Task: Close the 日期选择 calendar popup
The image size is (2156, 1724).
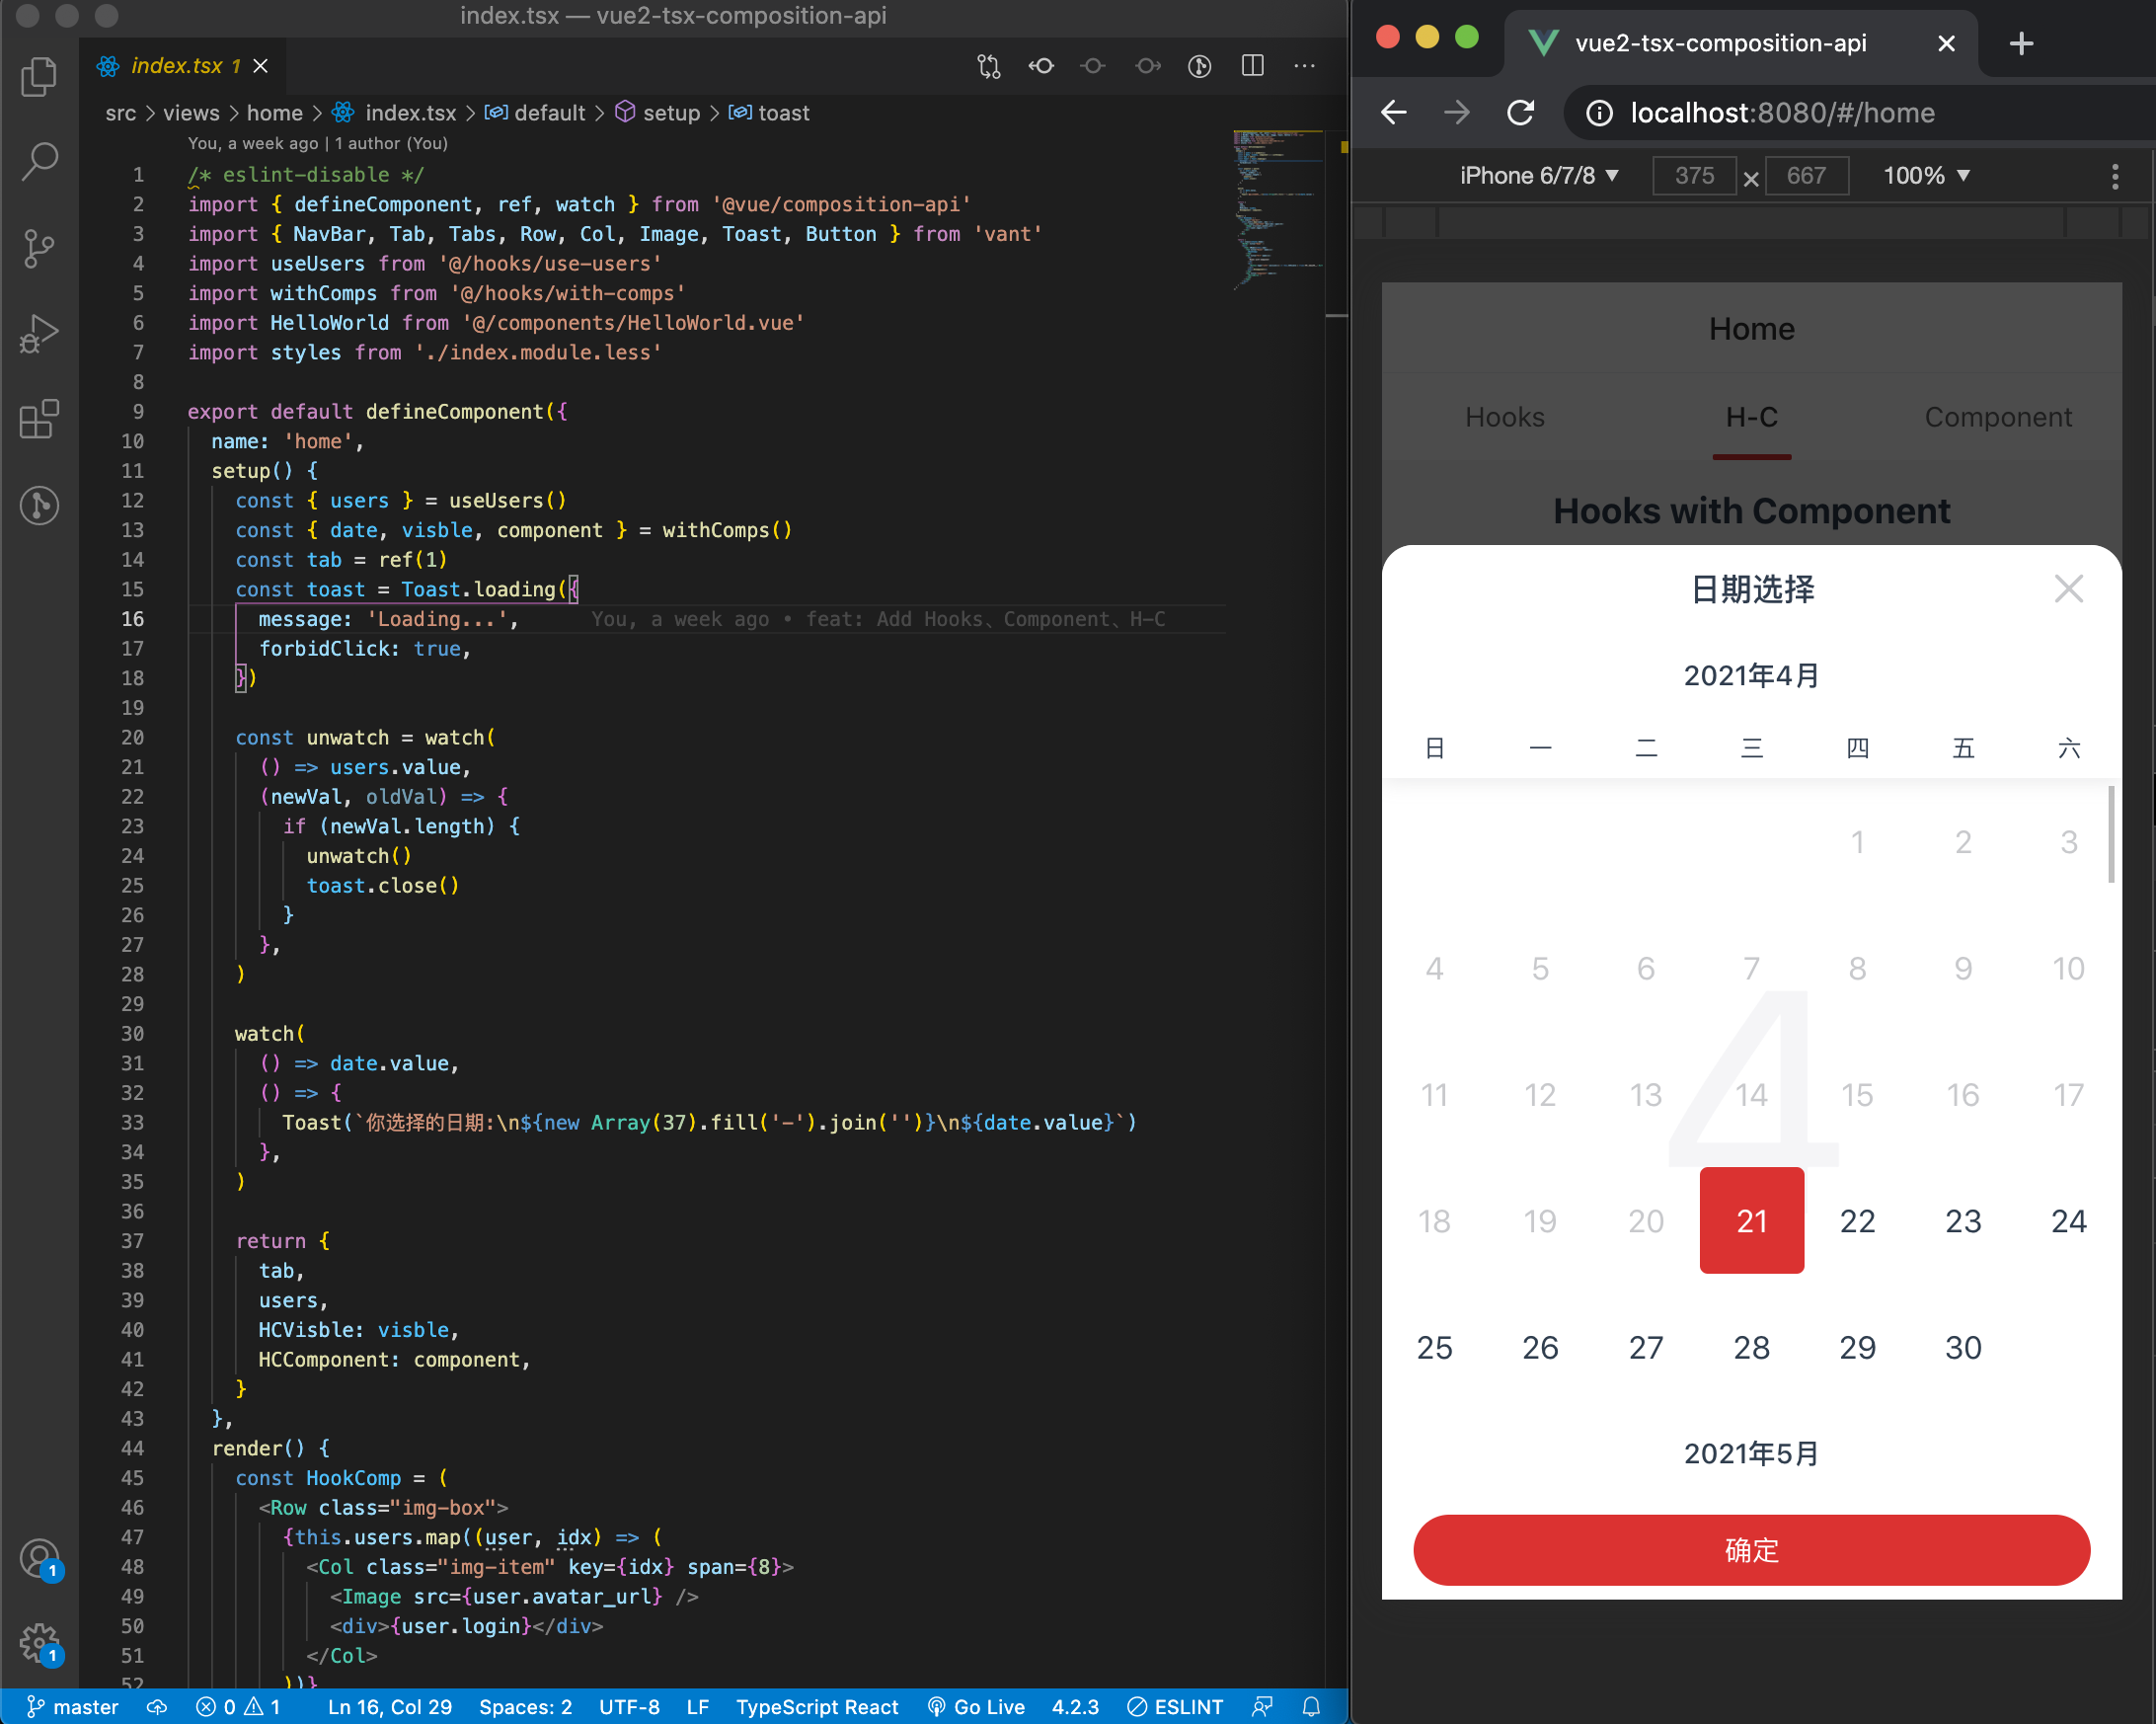Action: tap(2068, 589)
